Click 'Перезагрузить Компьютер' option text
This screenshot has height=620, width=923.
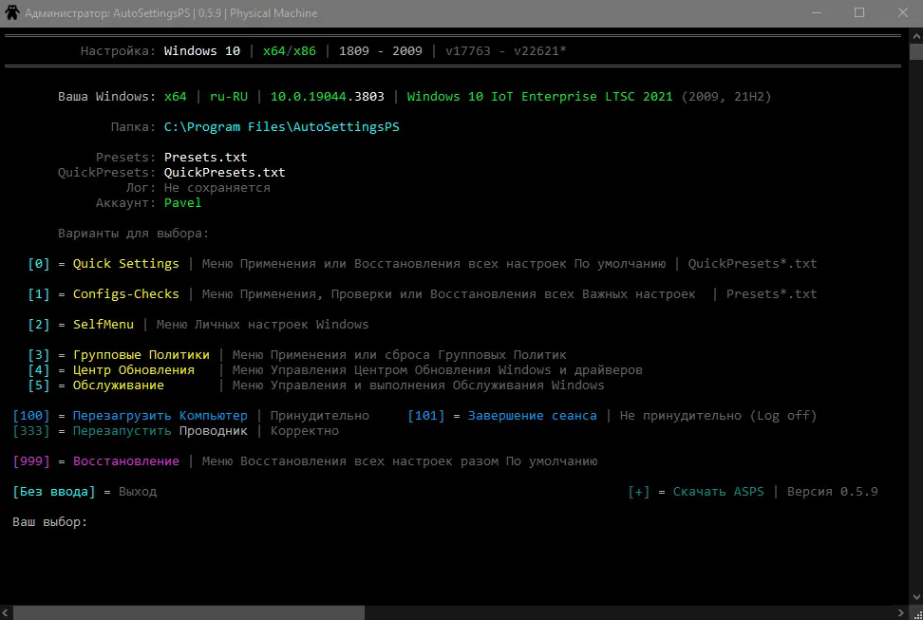160,416
